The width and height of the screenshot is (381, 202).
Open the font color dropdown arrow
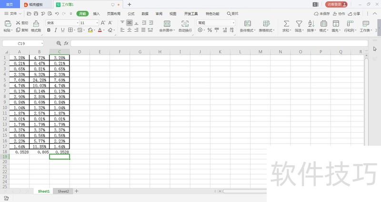(x=104, y=30)
